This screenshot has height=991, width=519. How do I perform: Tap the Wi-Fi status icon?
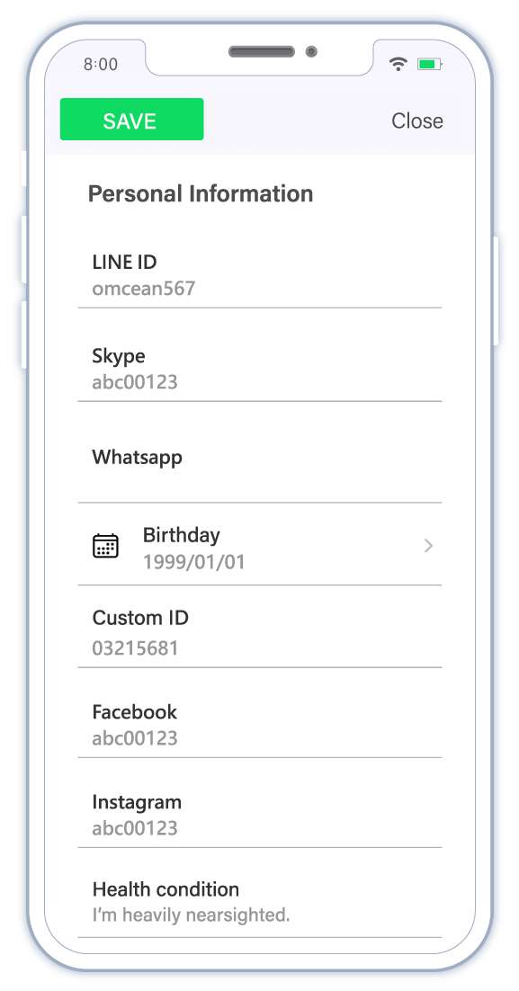[398, 63]
